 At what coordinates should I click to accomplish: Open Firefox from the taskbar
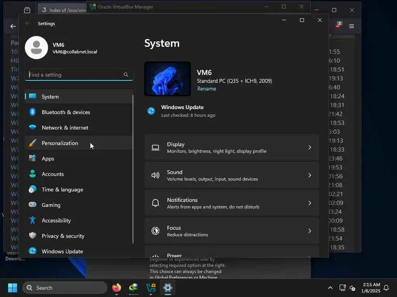tap(116, 288)
